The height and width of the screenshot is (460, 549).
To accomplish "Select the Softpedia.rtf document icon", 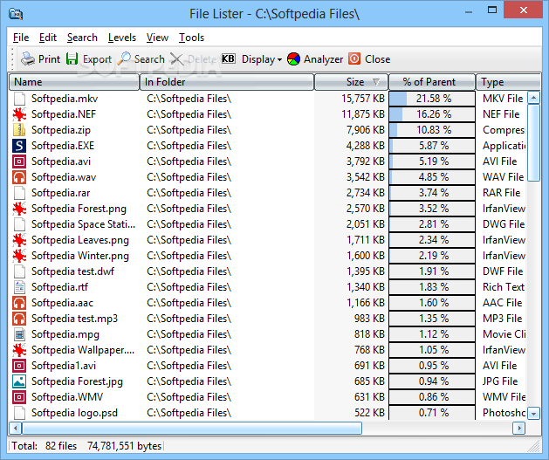I will pyautogui.click(x=19, y=287).
